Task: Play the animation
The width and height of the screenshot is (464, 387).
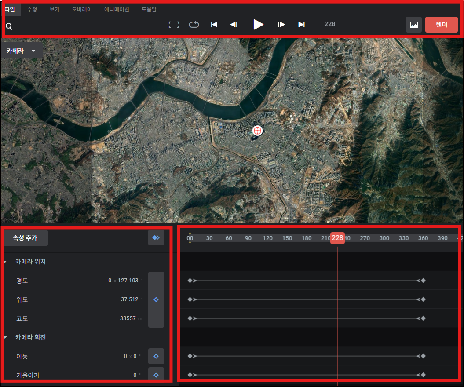Action: click(258, 24)
